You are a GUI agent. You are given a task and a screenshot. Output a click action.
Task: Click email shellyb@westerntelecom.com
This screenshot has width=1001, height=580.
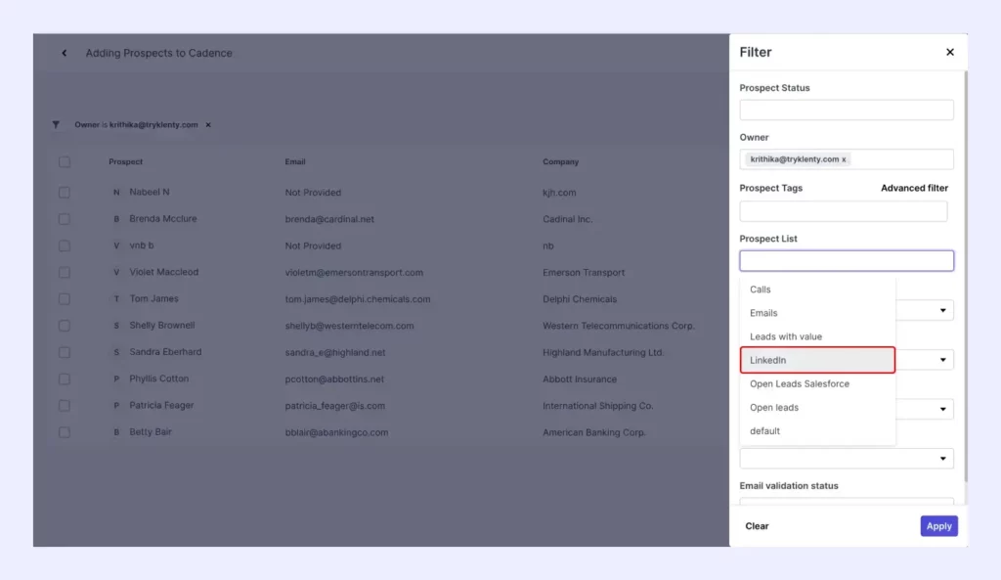[x=349, y=326]
